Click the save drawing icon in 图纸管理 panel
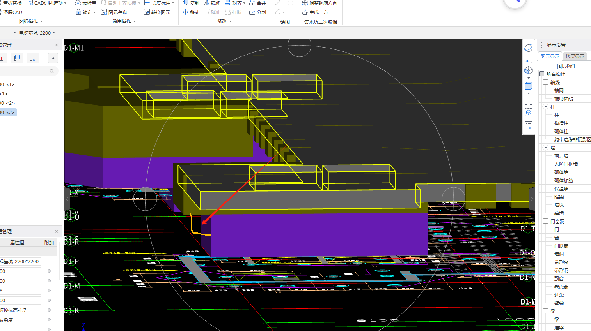Screen dimensions: 591x331 pyautogui.click(x=33, y=58)
